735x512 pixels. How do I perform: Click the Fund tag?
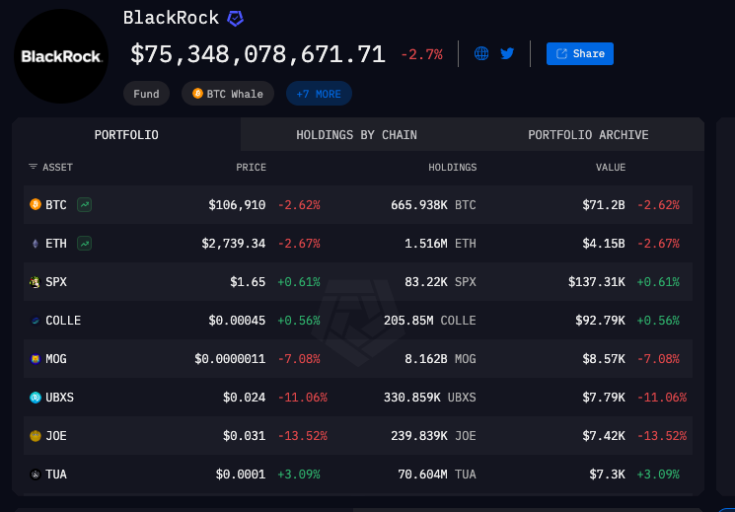[147, 94]
